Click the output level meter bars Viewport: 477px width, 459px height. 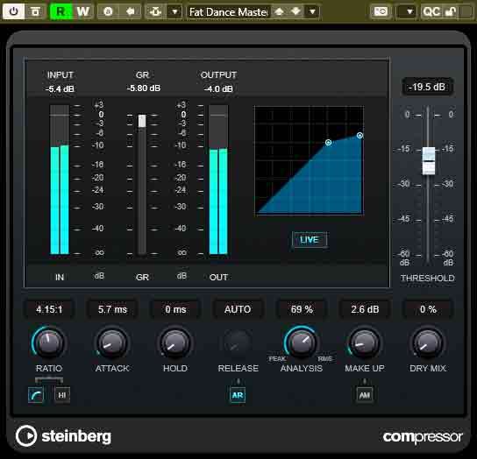[x=218, y=180]
